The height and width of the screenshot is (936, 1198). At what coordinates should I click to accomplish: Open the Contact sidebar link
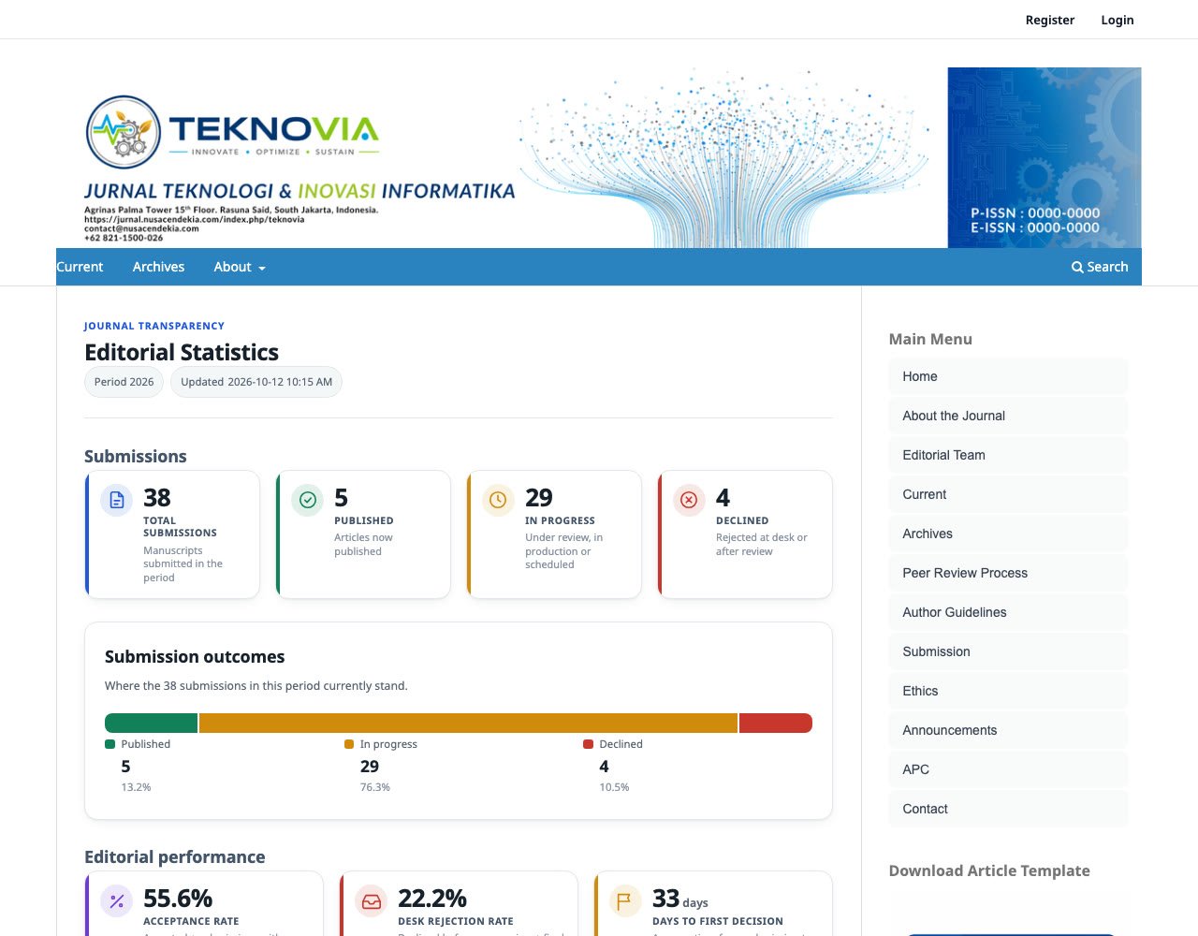1008,809
